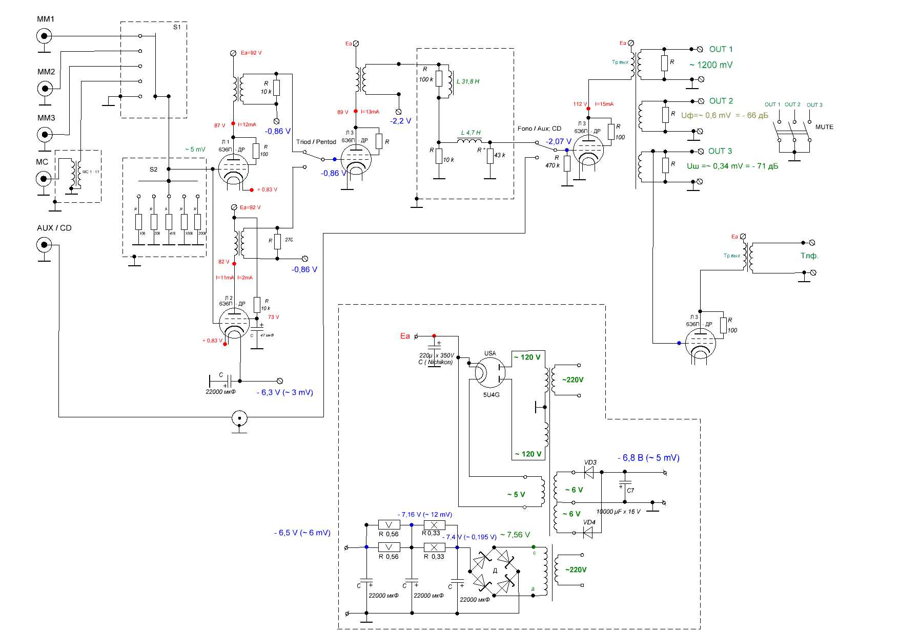Screen dimensions: 899x635
Task: Click the 5U4G rectifier tube symbol
Action: [490, 372]
